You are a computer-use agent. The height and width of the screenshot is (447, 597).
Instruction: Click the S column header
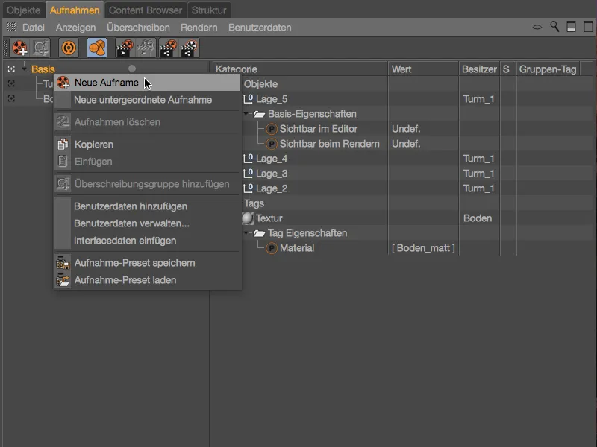pos(507,69)
